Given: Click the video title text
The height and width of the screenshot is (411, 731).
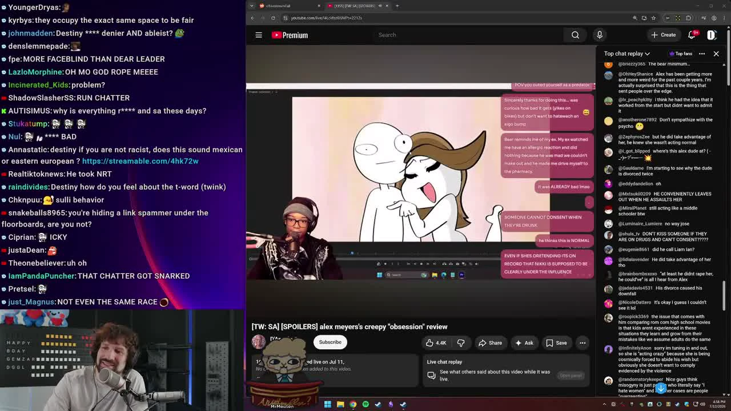Looking at the screenshot, I should coord(350,327).
